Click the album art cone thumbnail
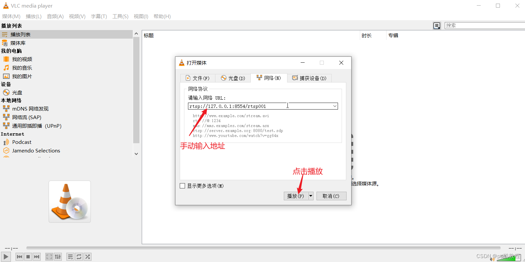 70,202
